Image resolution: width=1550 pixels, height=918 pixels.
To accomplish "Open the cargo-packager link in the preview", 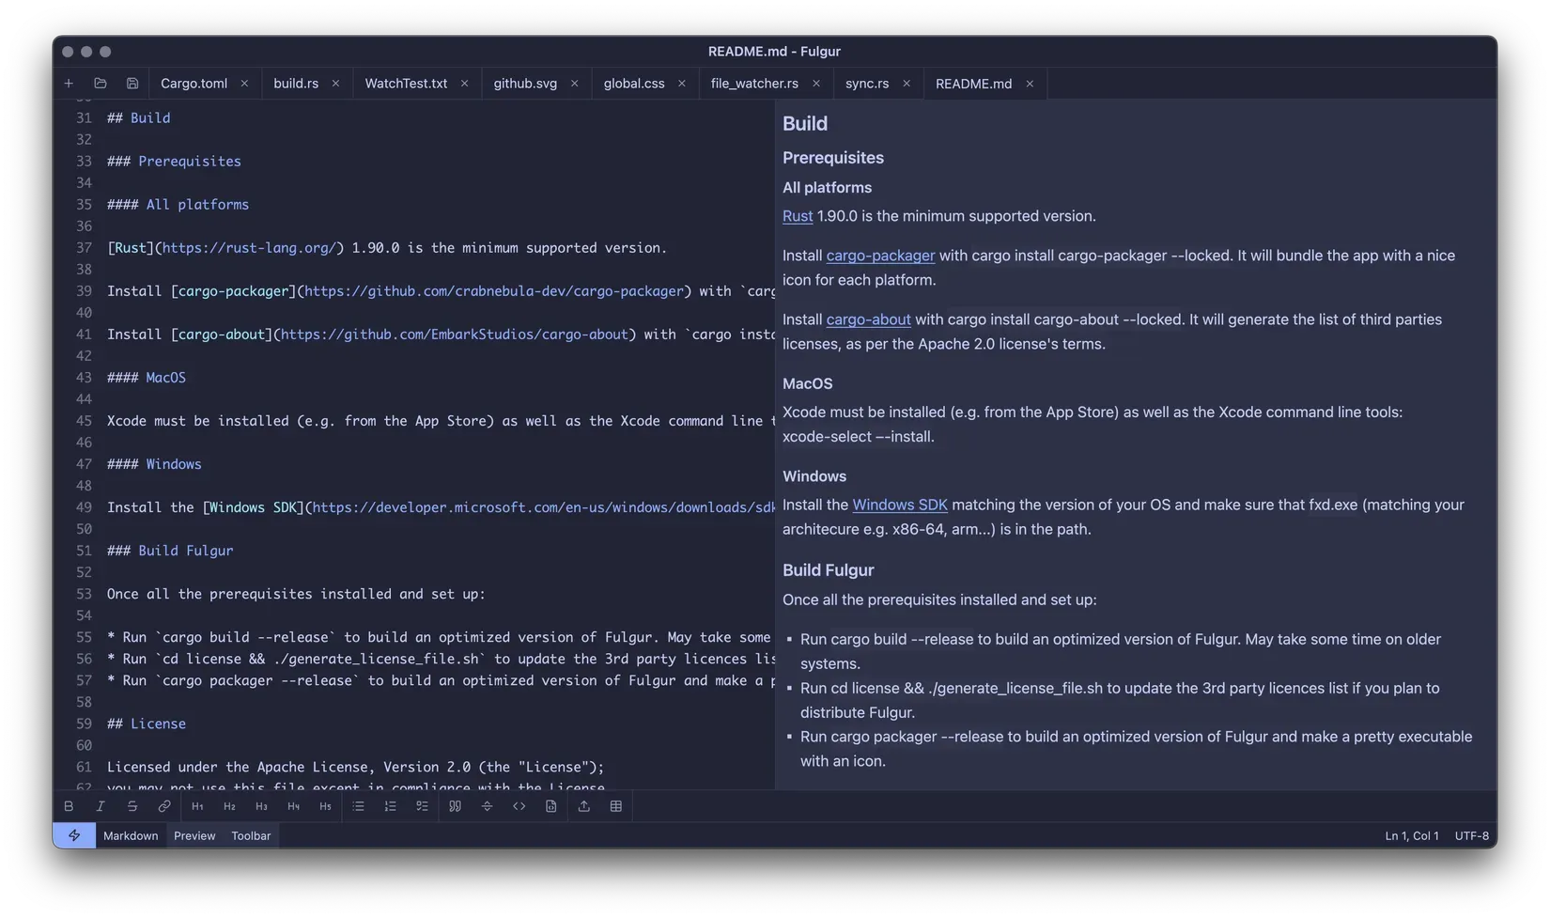I will pos(879,255).
